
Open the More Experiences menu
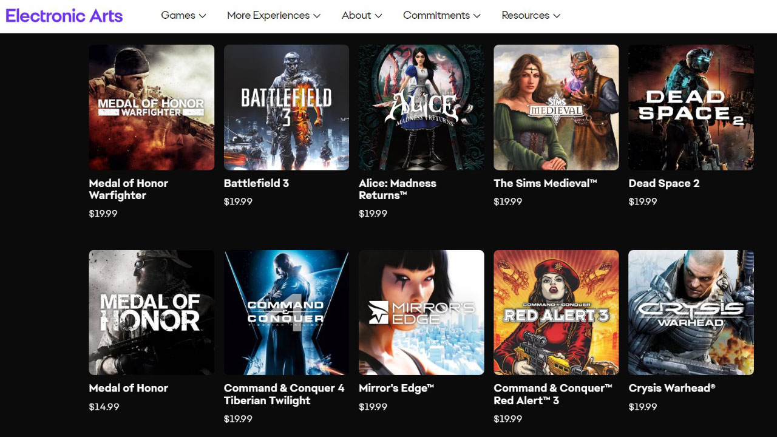click(273, 16)
